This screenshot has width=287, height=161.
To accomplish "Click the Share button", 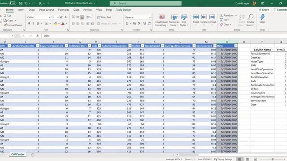I will [x=264, y=10].
